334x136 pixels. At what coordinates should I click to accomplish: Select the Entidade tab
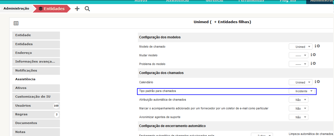pos(36,35)
